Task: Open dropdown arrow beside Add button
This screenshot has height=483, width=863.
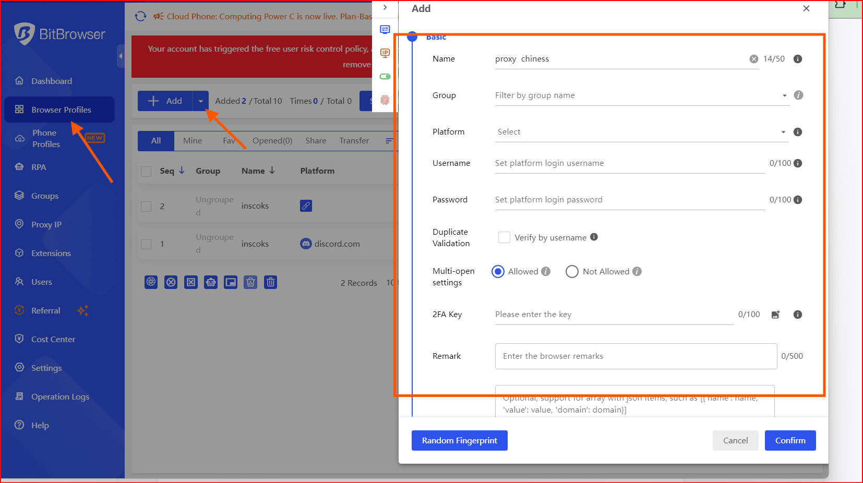Action: click(200, 101)
